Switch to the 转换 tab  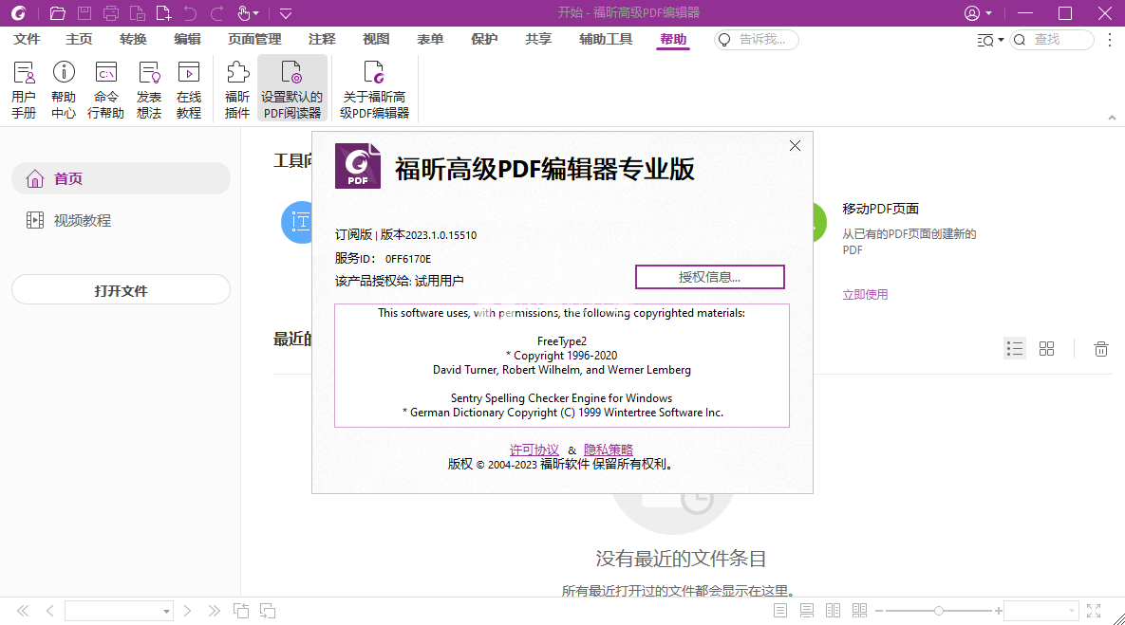point(133,40)
